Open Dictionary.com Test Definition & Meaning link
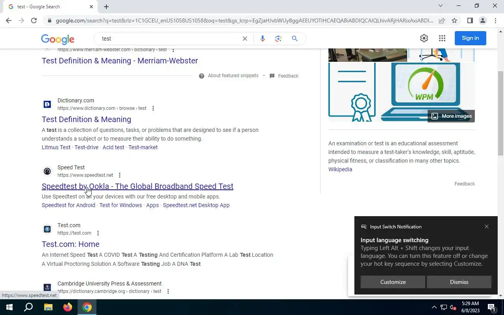Viewport: 504px width, 315px height. tap(86, 119)
